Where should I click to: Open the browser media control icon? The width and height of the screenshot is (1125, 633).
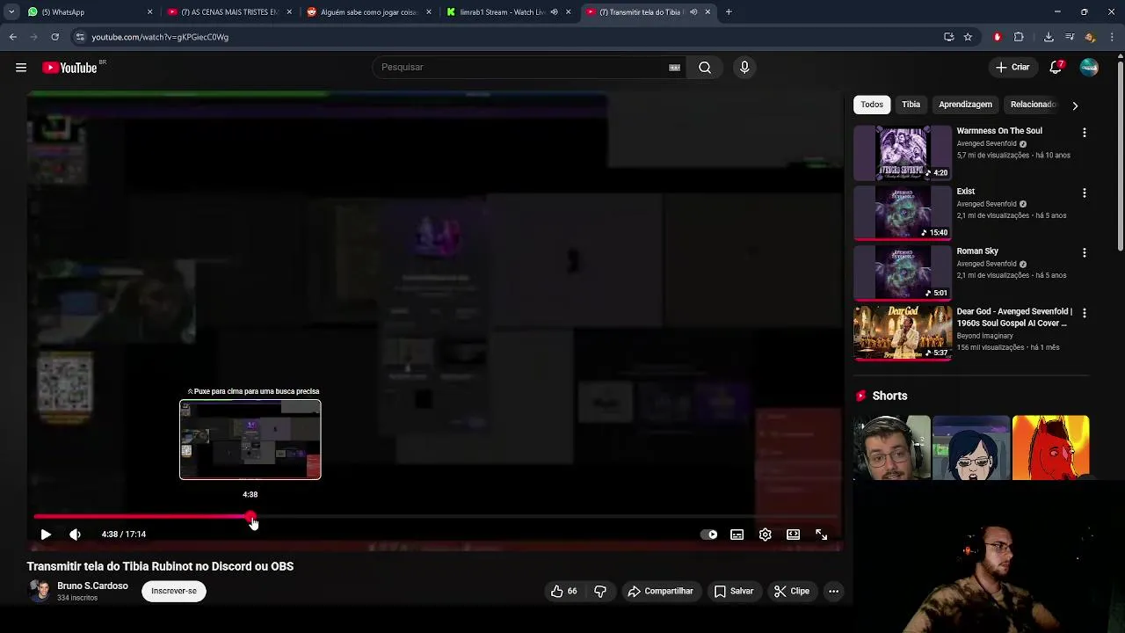1070,37
